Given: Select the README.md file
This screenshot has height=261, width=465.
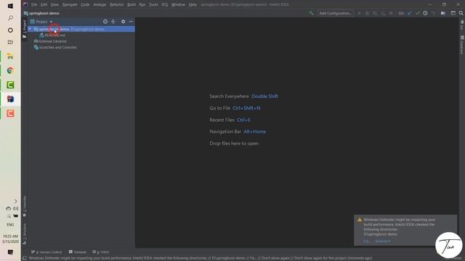Looking at the screenshot, I should point(52,36).
